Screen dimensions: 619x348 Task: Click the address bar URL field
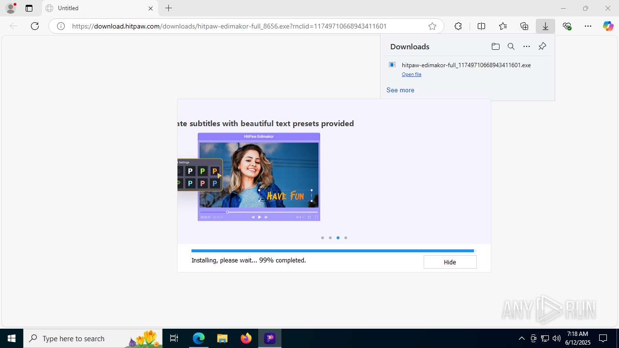tap(247, 26)
